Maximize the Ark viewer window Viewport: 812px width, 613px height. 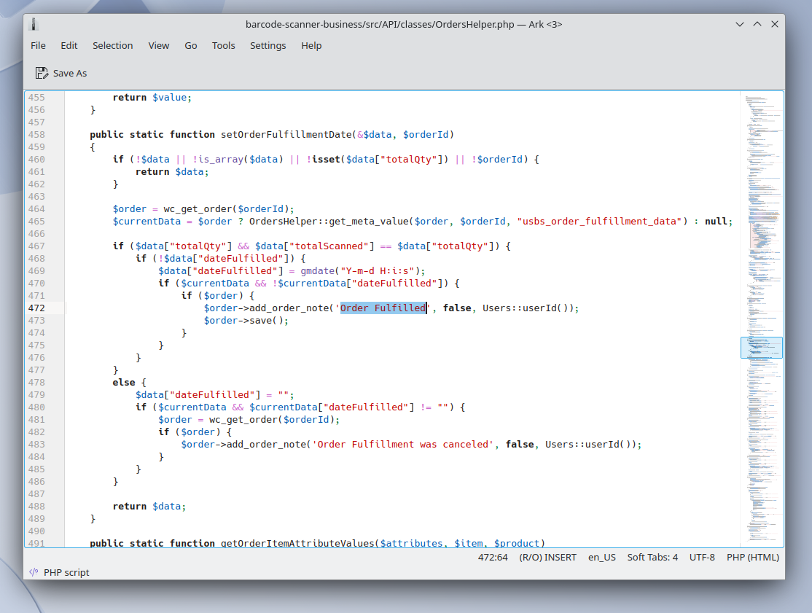point(757,24)
